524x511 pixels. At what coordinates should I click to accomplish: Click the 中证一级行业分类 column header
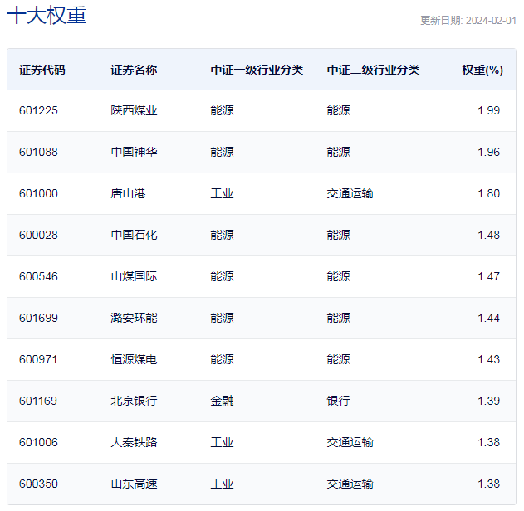click(x=257, y=70)
